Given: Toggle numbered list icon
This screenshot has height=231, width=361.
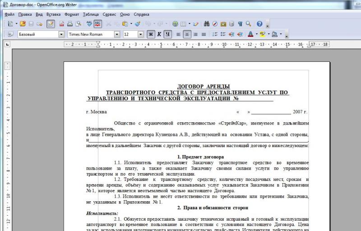Looking at the screenshot, I should [x=215, y=34].
